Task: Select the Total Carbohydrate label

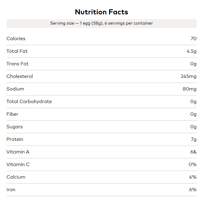Action: tap(29, 102)
